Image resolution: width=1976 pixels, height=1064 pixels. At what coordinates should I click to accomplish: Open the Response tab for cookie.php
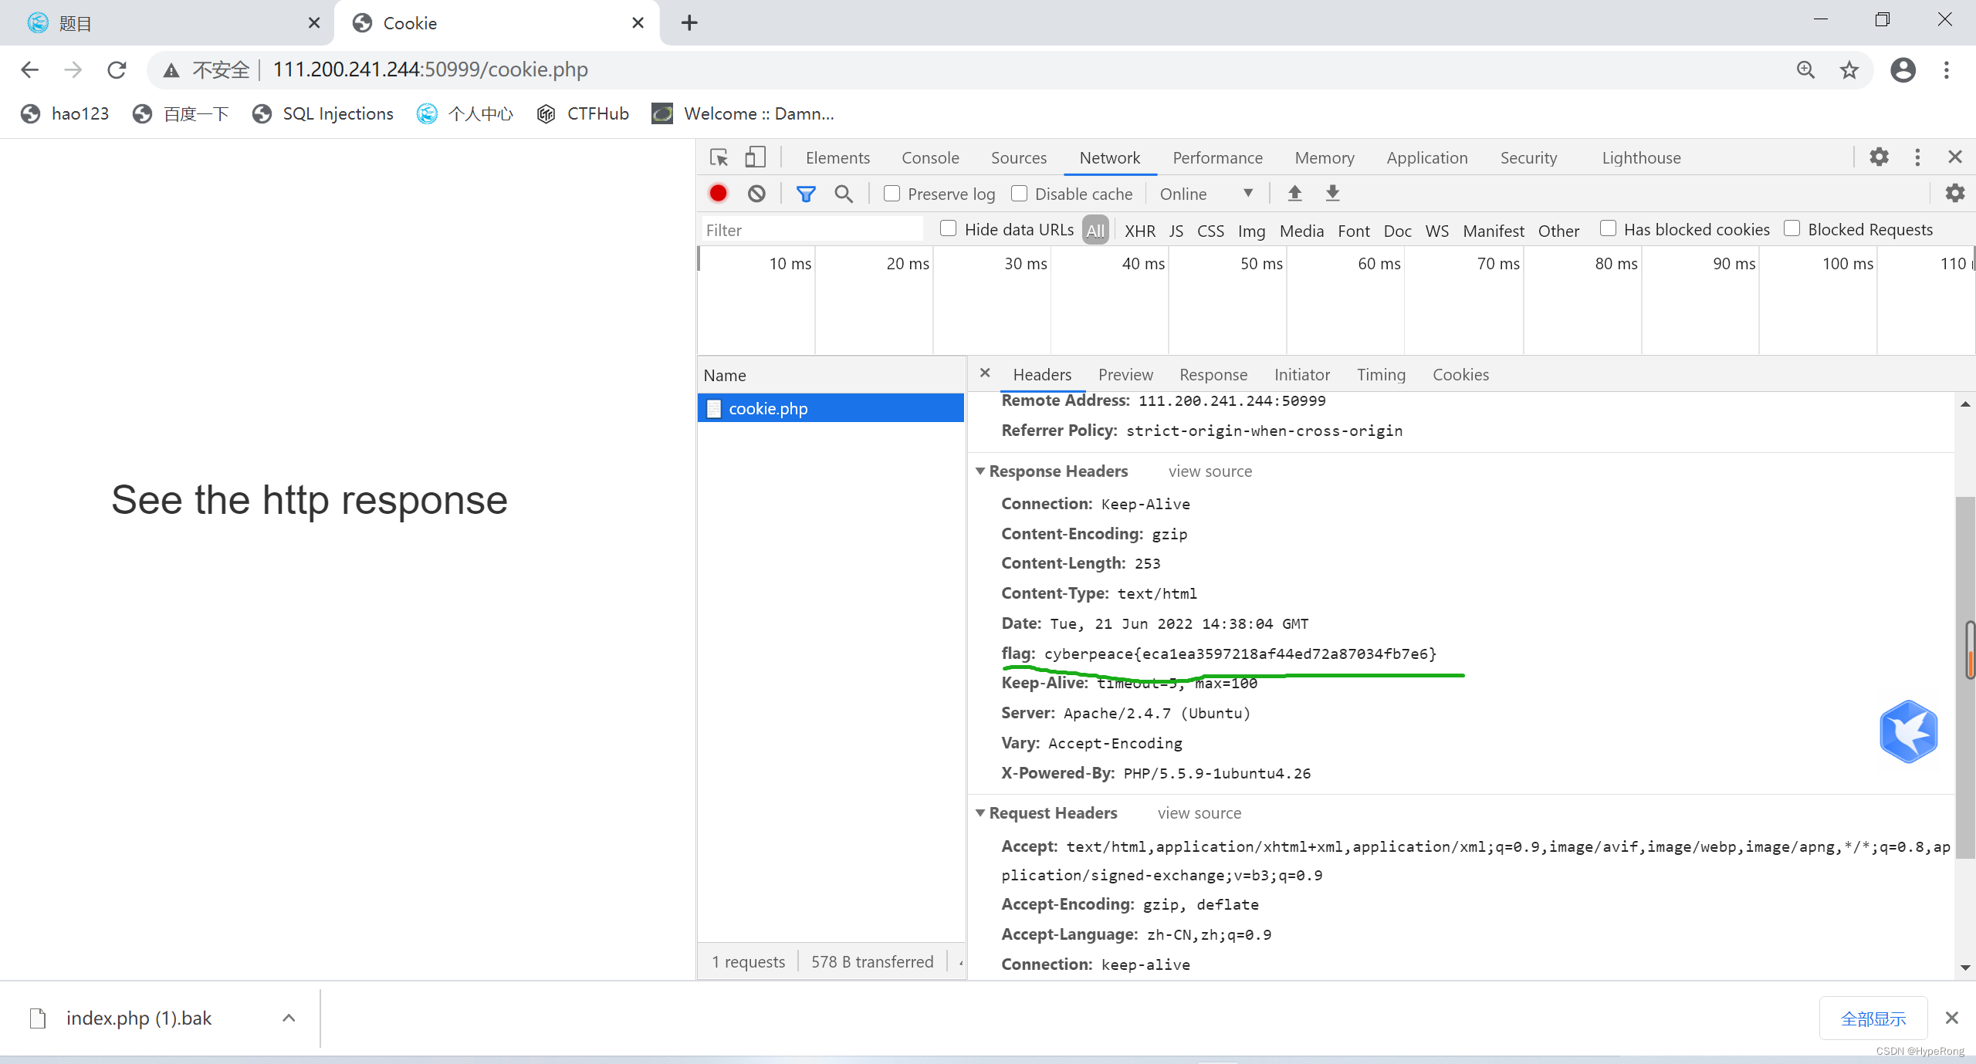tap(1213, 375)
